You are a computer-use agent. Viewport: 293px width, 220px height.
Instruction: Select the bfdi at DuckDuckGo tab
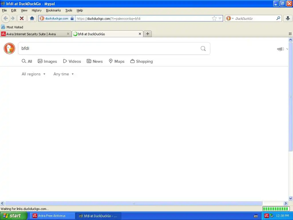tap(108, 34)
